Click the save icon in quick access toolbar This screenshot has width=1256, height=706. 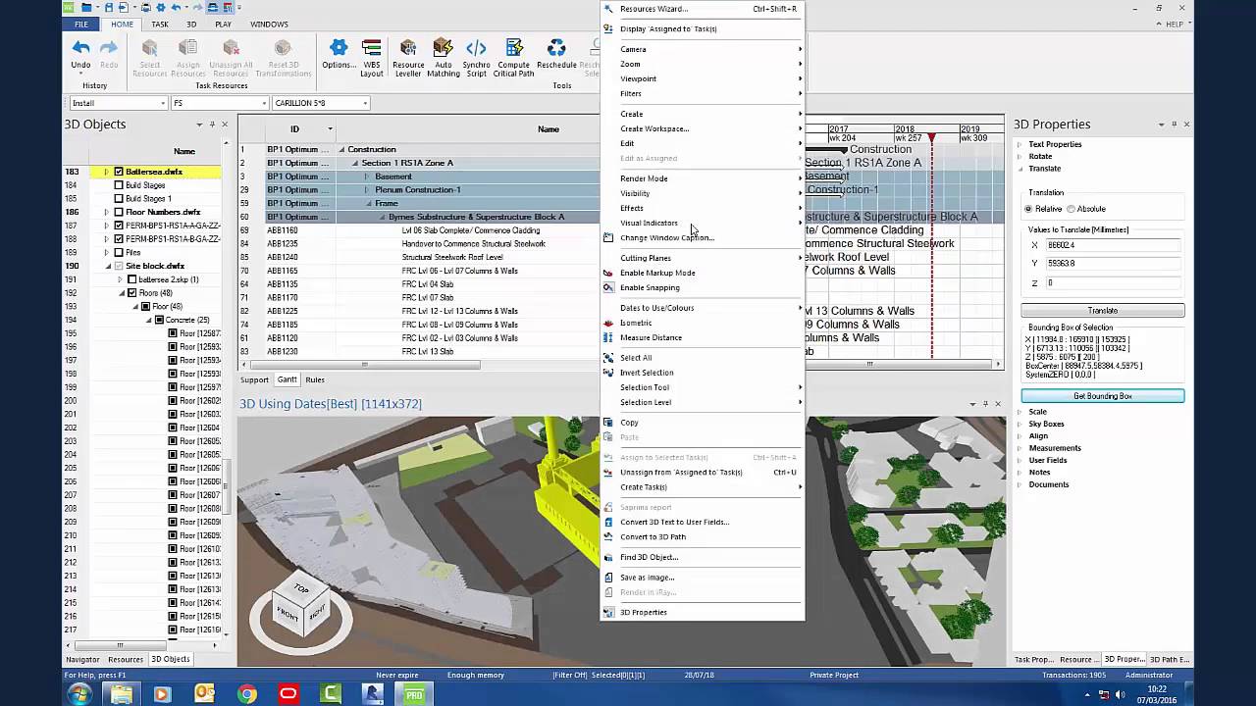109,8
